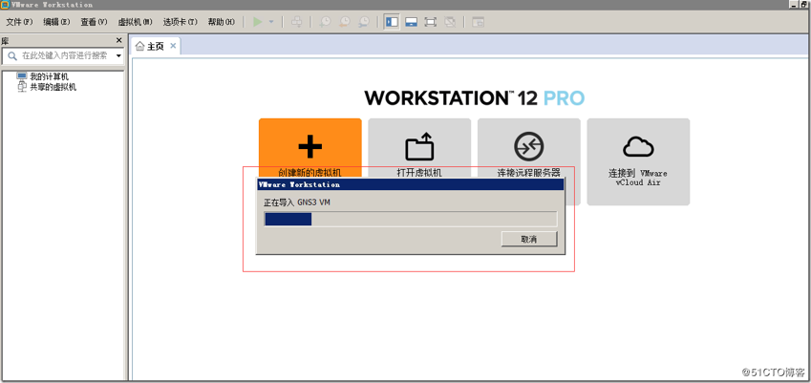811x383 pixels.
Task: Click the full screen mode icon
Action: pyautogui.click(x=430, y=22)
